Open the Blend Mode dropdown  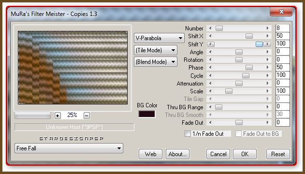click(x=156, y=62)
